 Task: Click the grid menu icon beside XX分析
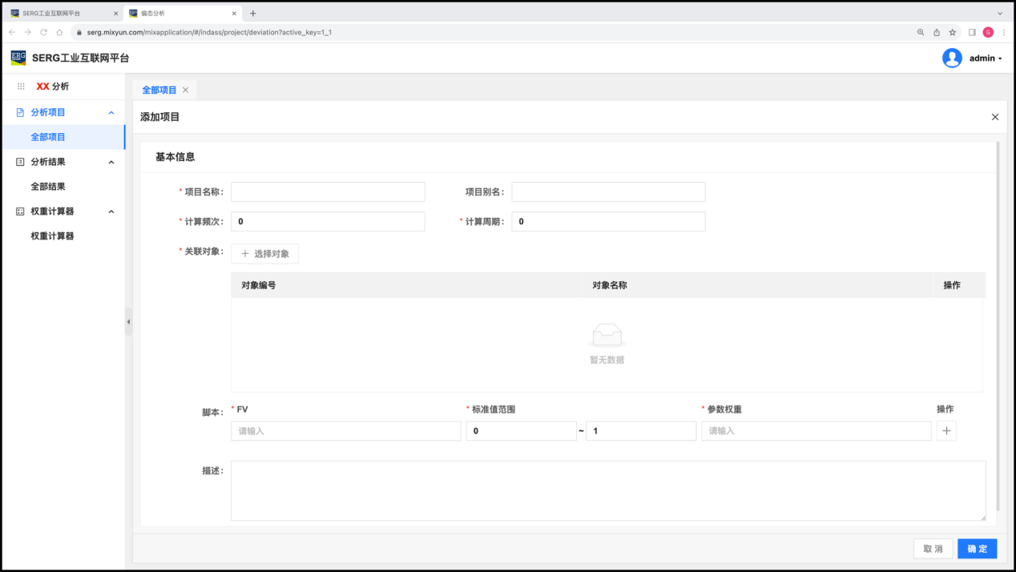click(x=21, y=87)
